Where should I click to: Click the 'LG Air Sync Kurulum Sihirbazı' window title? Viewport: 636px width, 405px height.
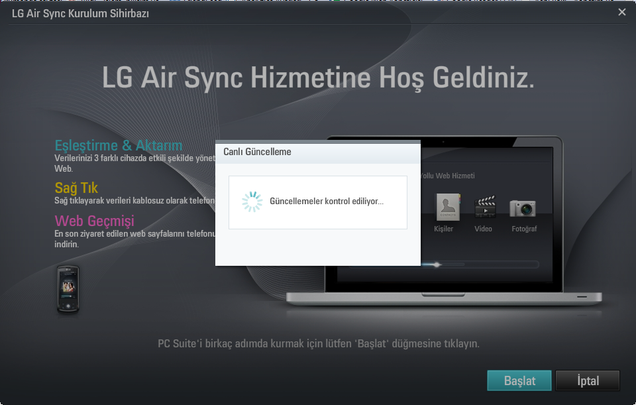click(80, 13)
